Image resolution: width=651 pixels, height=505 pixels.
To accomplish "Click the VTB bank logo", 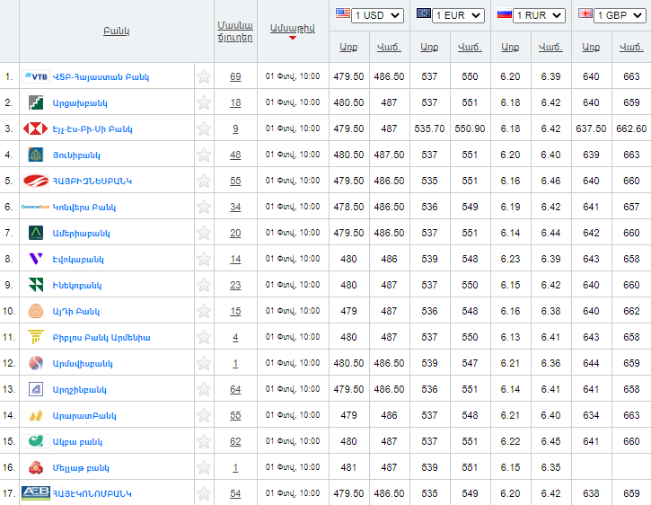I will pyautogui.click(x=37, y=76).
